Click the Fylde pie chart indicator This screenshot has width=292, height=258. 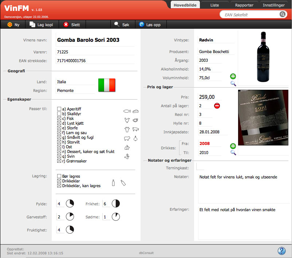(70, 204)
